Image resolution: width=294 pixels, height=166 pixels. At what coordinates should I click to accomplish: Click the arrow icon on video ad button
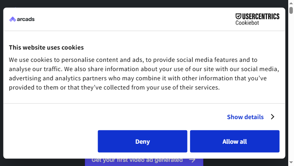point(192,160)
